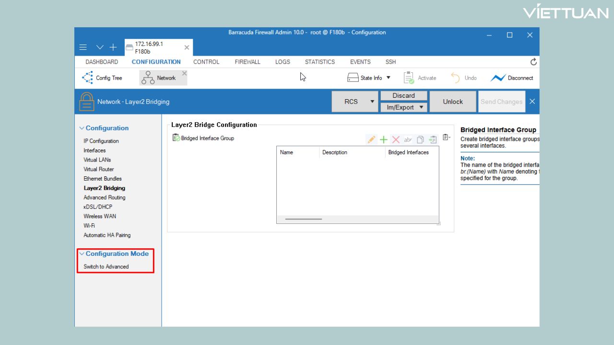
Task: Close the Network configuration tab
Action: (x=184, y=73)
